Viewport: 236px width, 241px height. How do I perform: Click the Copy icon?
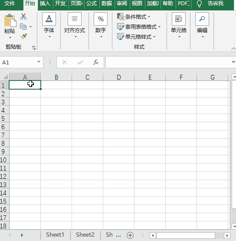coord(23,27)
